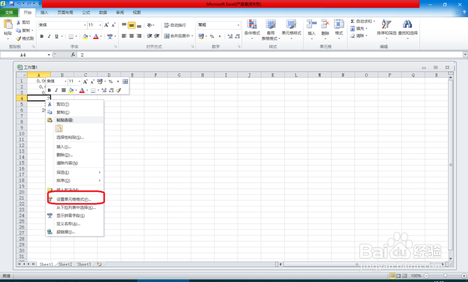Click the Page Layout view status bar icon

[x=398, y=276]
